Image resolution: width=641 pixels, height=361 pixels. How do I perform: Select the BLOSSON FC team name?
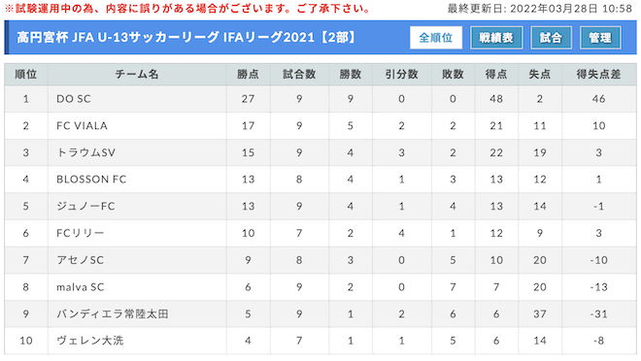point(91,180)
